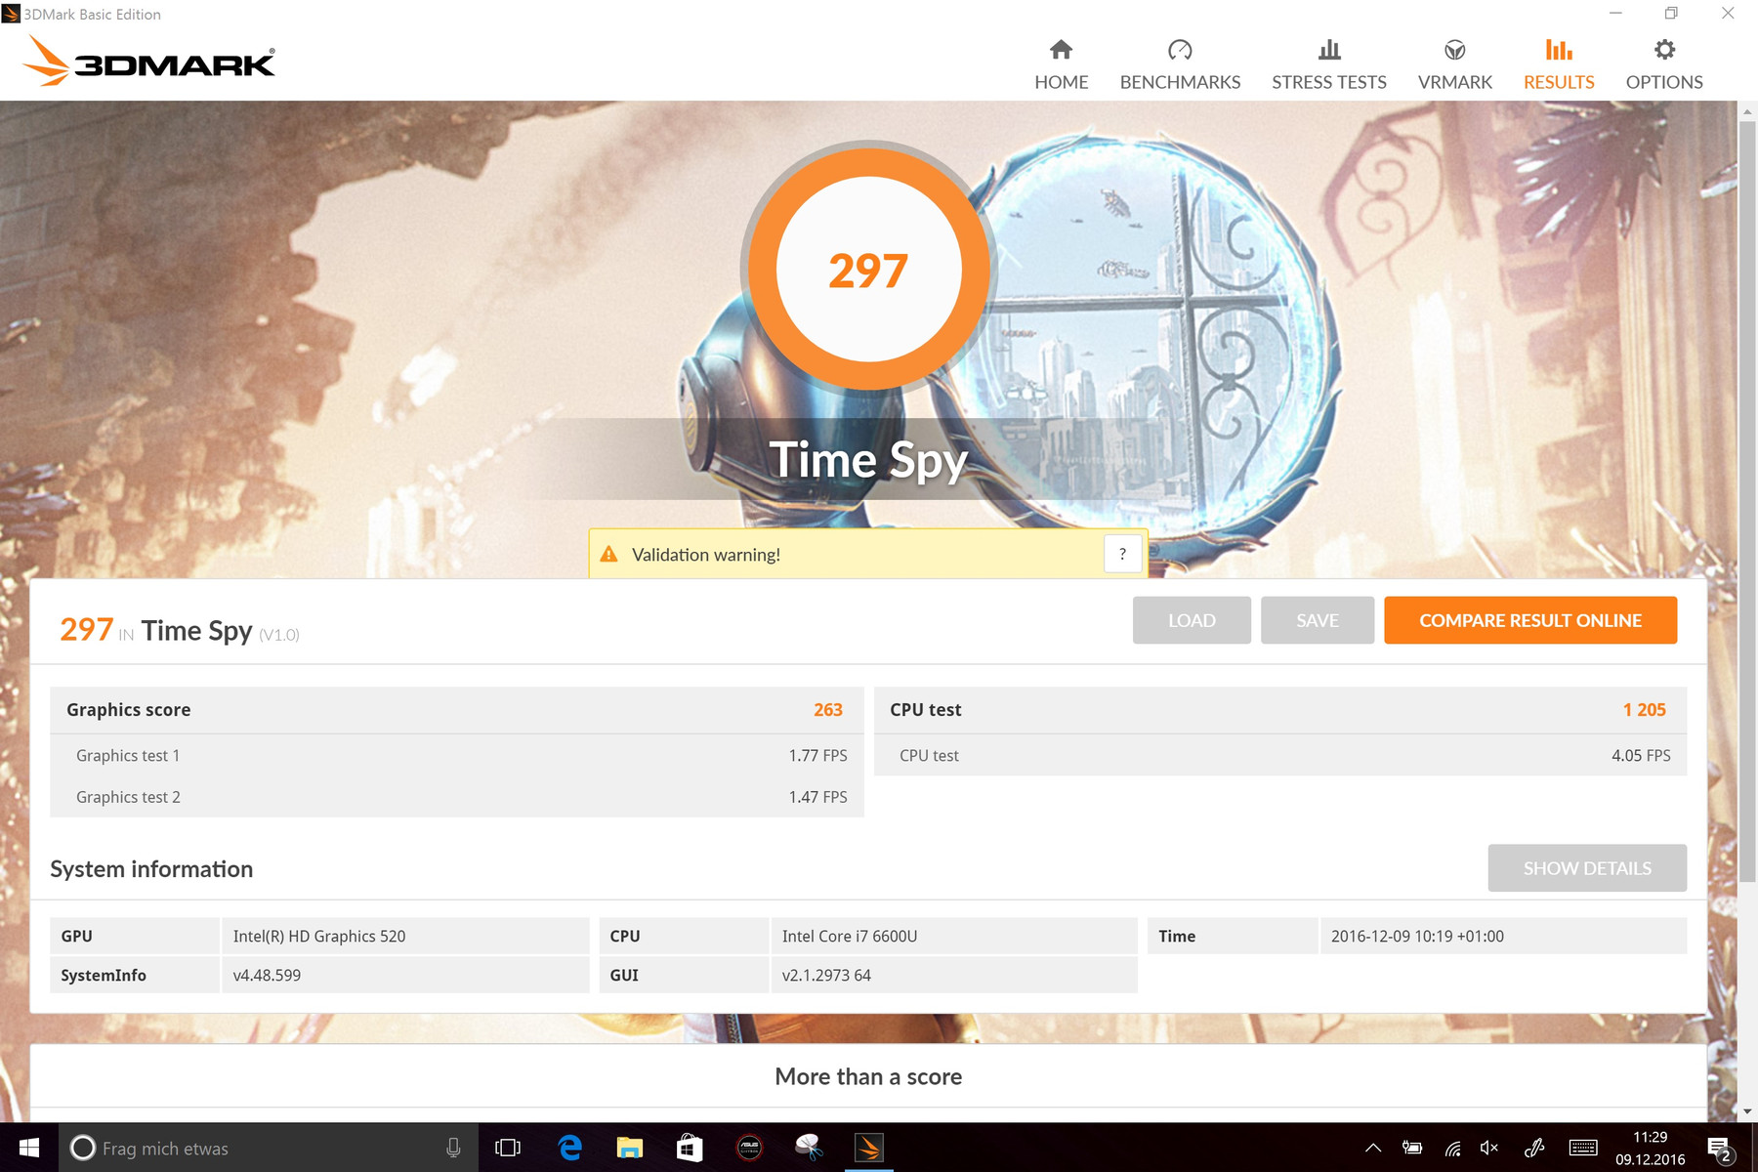This screenshot has height=1172, width=1758.
Task: Open the BENCHMARKS section
Action: (1180, 65)
